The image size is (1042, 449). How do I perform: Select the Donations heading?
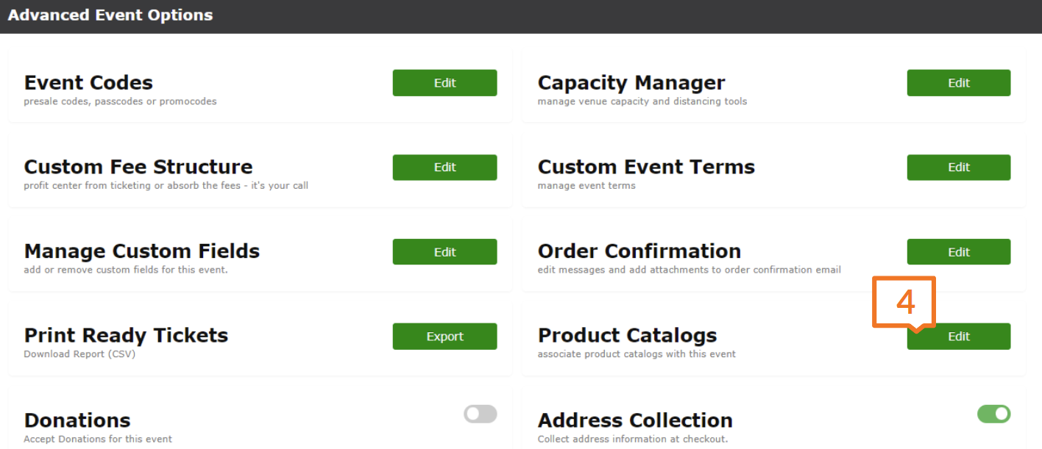point(77,420)
